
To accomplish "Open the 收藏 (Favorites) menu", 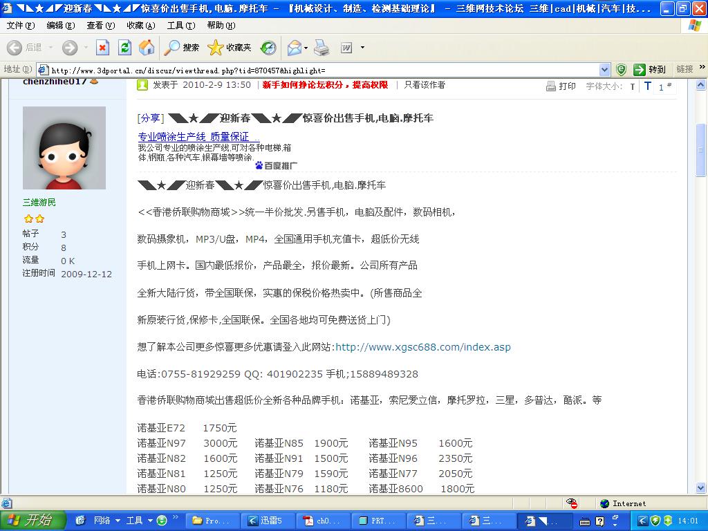I will (x=141, y=26).
